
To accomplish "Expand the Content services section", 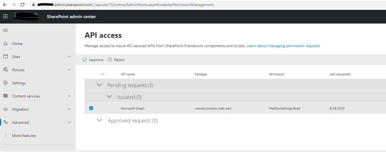I will point(69,96).
